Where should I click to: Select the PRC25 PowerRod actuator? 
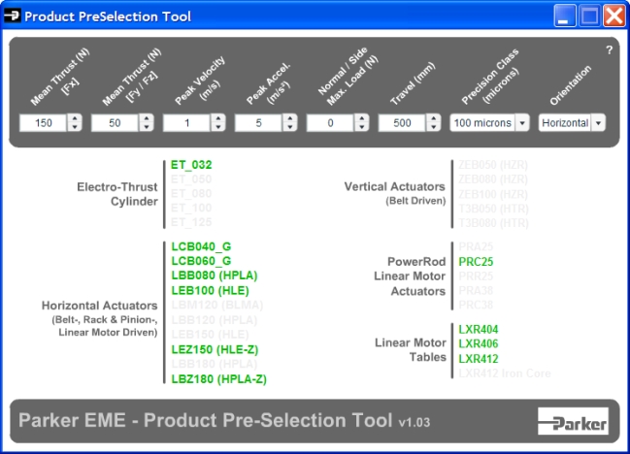point(476,262)
